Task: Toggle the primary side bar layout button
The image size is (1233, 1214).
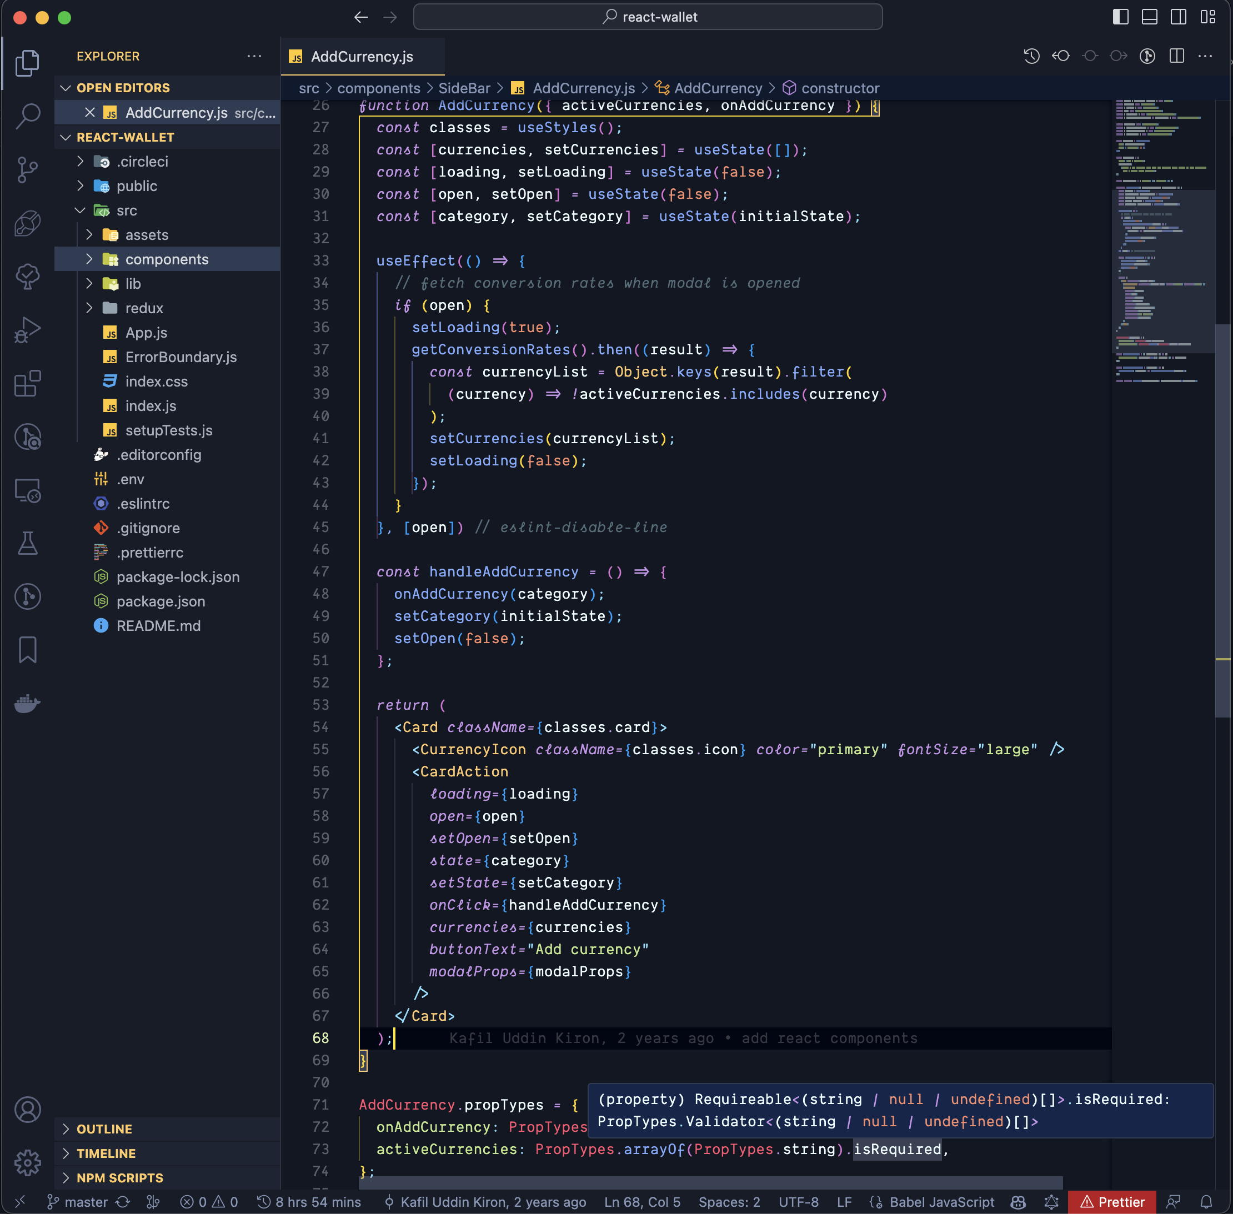Action: tap(1120, 17)
